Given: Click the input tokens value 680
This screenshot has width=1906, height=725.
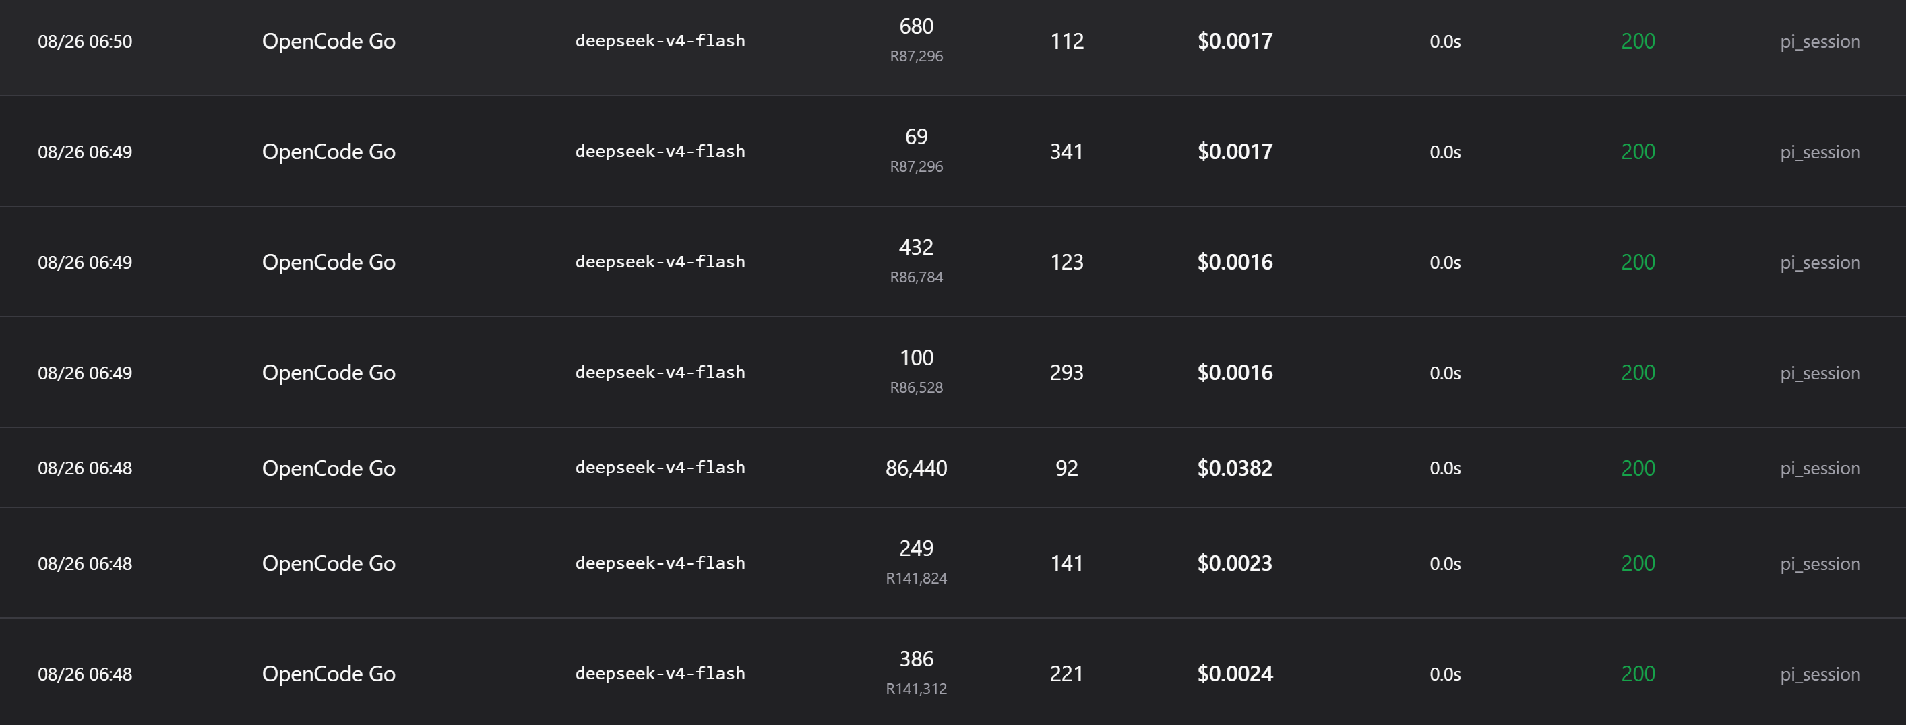Looking at the screenshot, I should click(x=916, y=26).
